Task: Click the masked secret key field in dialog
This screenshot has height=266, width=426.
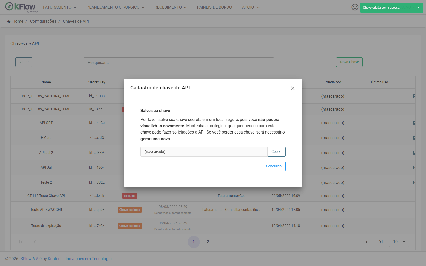Action: [204, 152]
